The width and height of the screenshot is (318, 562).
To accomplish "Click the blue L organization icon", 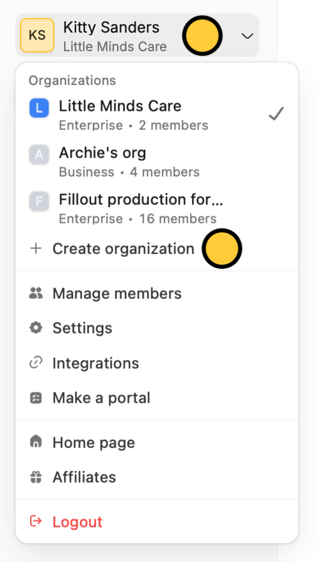I will 39,108.
